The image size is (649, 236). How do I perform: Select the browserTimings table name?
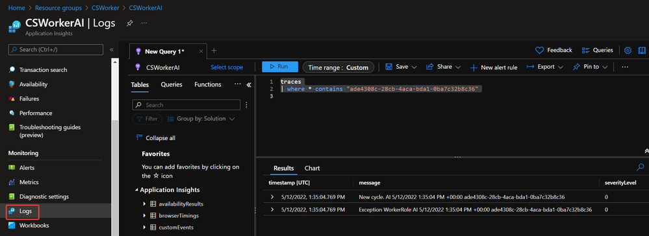179,216
